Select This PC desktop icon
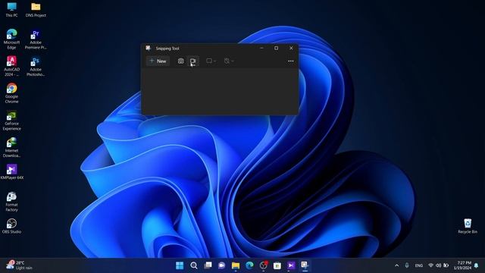 [12, 9]
